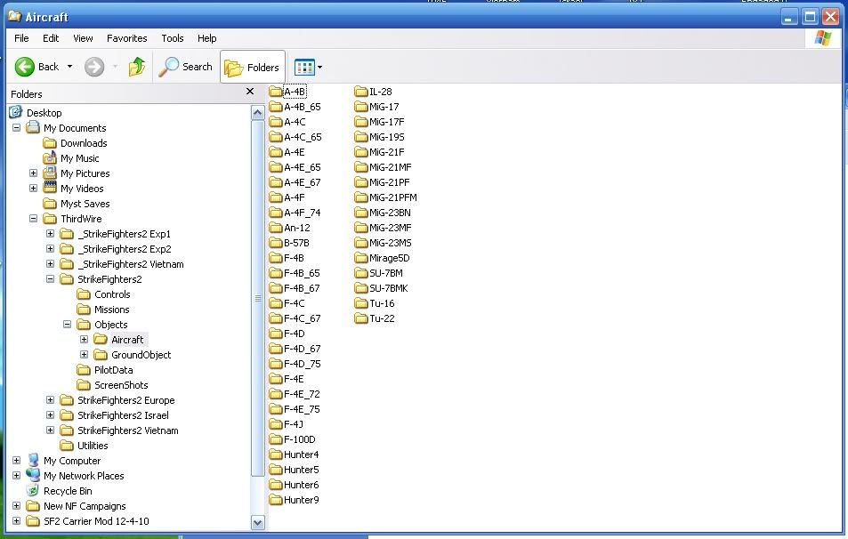Image resolution: width=848 pixels, height=539 pixels.
Task: Close the Folders pane
Action: (x=250, y=92)
